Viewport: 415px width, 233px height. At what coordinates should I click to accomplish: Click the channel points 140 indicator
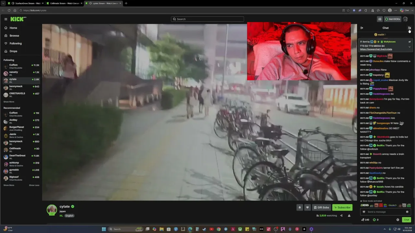[365, 220]
